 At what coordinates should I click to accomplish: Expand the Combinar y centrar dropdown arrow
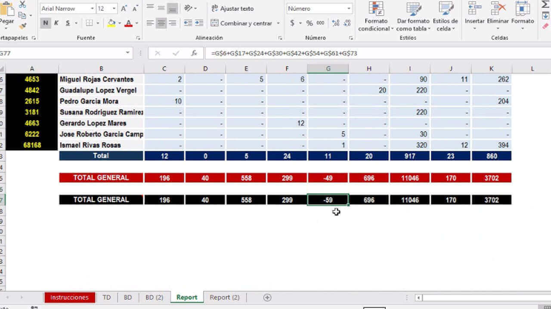click(278, 23)
